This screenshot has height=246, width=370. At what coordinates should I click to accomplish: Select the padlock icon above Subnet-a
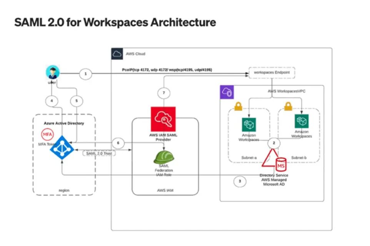click(x=238, y=107)
